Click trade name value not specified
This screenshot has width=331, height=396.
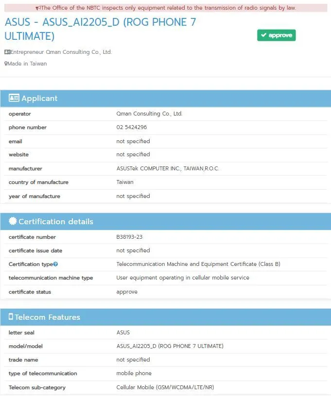coord(133,360)
